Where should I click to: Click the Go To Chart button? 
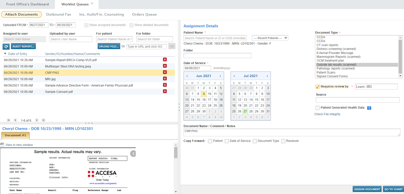393,189
